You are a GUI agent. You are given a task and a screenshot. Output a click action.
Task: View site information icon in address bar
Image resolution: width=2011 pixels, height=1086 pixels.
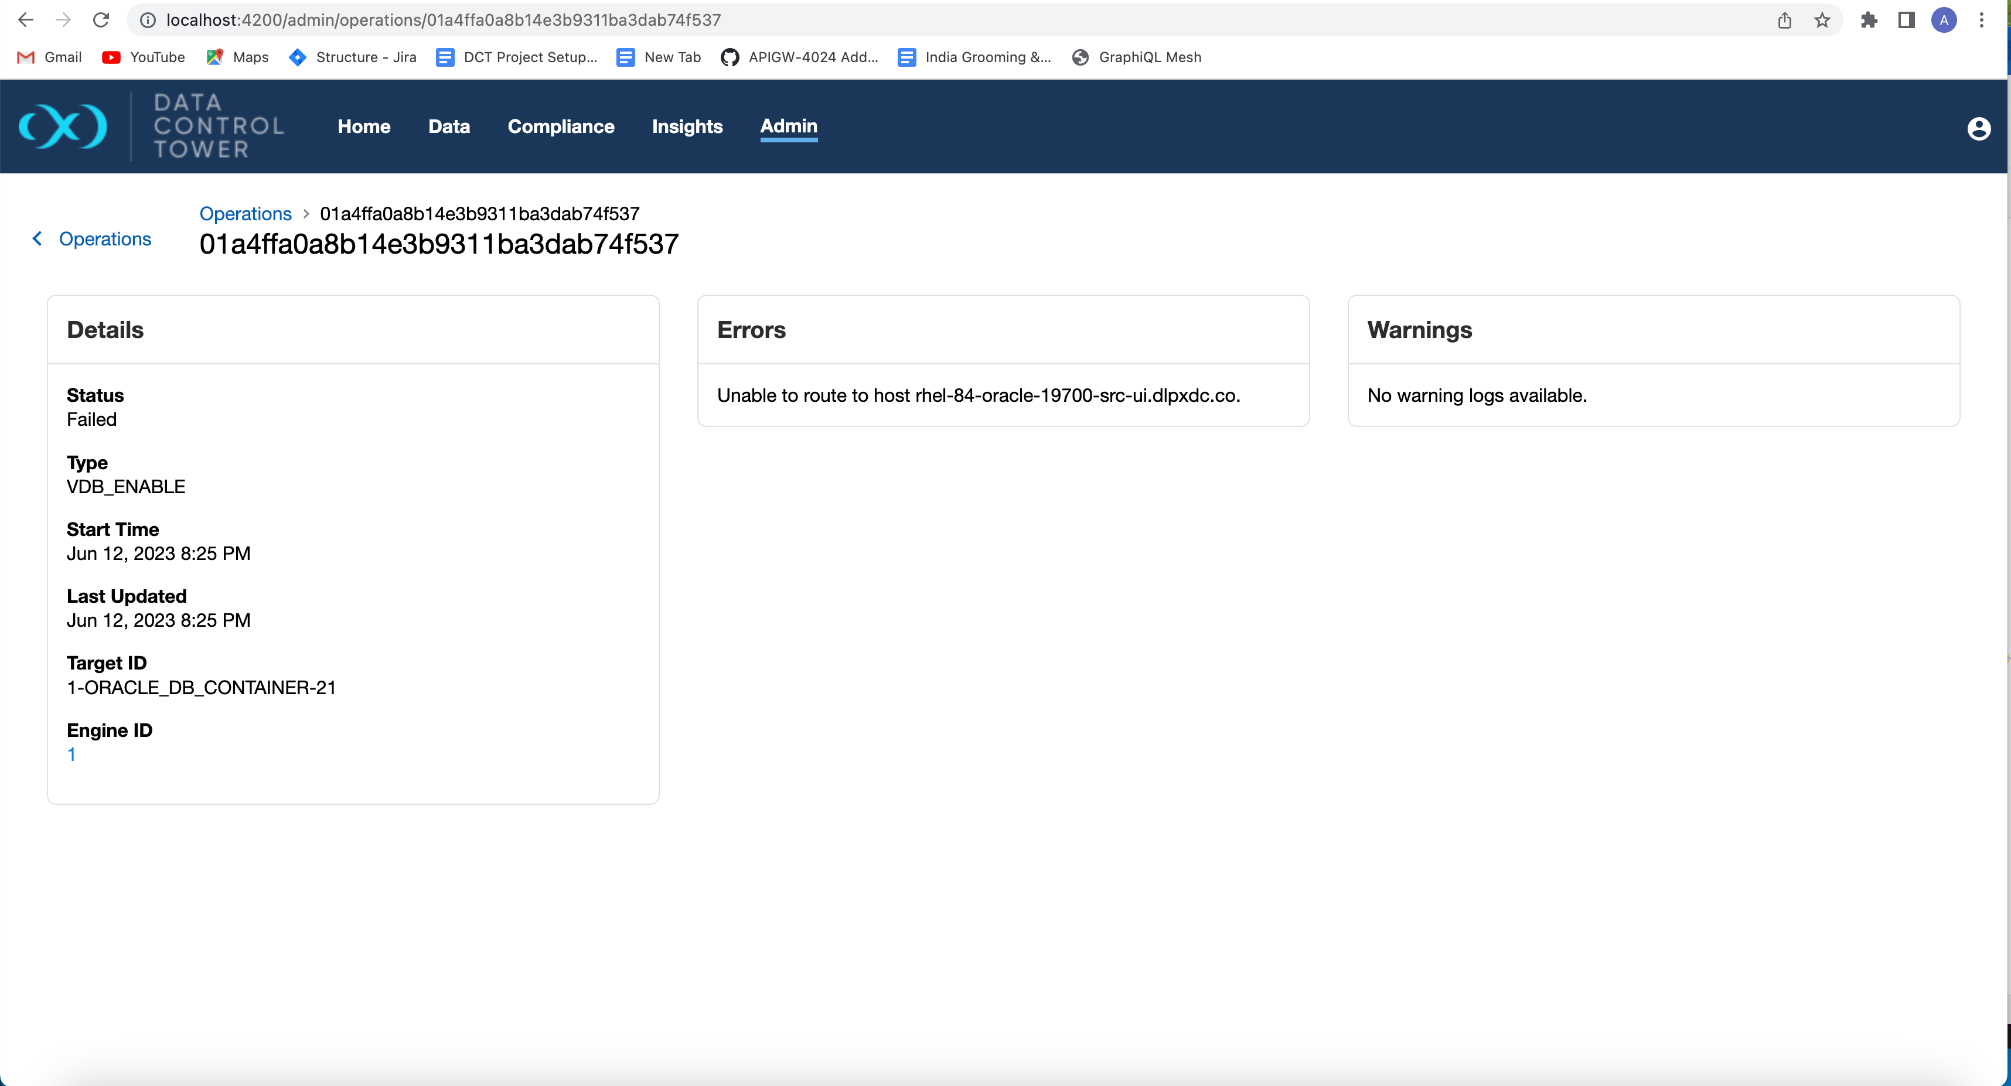tap(148, 21)
